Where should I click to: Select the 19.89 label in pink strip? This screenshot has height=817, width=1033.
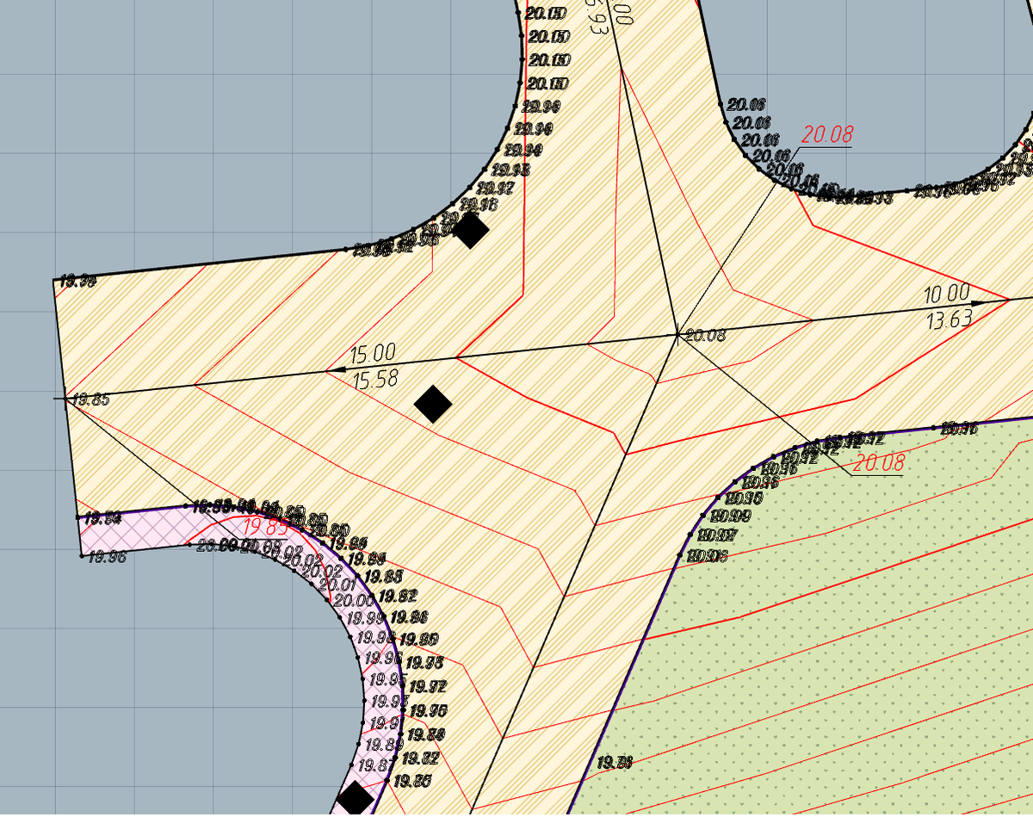[382, 744]
